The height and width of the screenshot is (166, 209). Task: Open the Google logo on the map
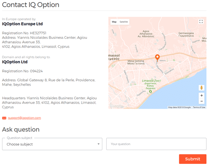click(116, 106)
